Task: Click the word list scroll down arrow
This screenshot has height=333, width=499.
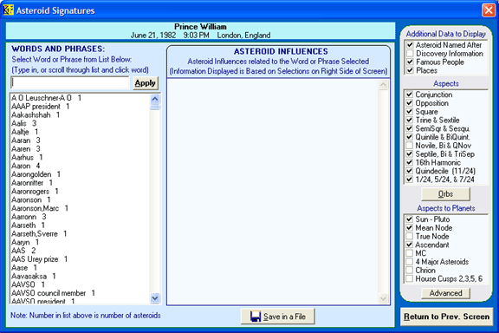Action: click(155, 298)
